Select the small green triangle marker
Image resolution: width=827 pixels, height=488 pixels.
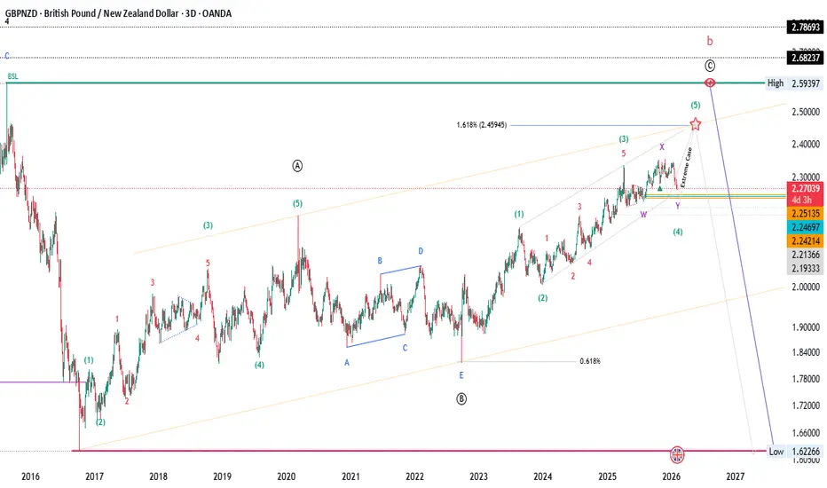coord(660,188)
